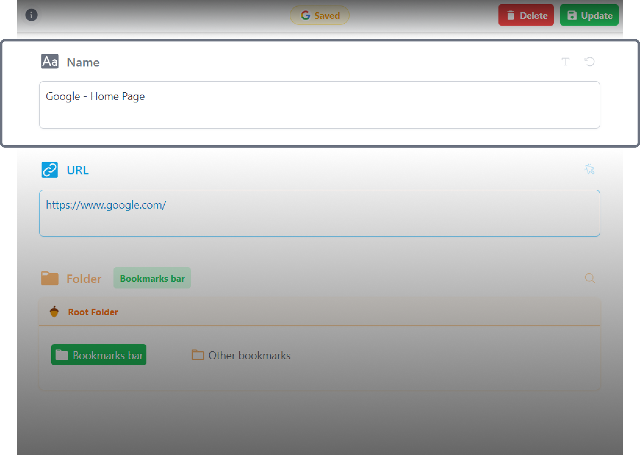Select the green 'Bookmarks bar' folder button
This screenshot has width=640, height=455.
pos(99,355)
